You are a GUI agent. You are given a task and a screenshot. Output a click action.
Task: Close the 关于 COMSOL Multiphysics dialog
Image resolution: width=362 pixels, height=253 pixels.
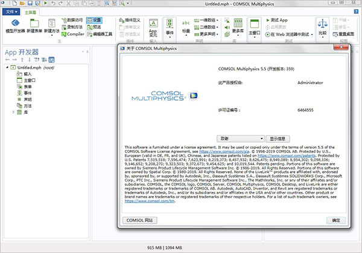point(341,47)
